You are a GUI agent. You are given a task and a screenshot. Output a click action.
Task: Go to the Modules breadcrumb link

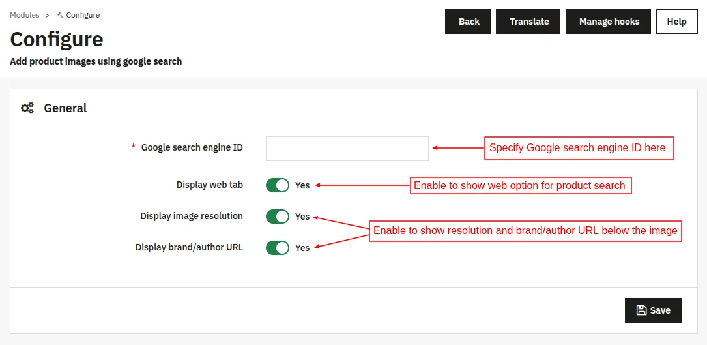(x=25, y=15)
